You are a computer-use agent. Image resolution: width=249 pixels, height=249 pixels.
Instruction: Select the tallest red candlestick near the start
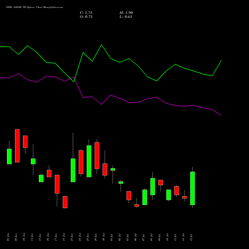(17, 145)
